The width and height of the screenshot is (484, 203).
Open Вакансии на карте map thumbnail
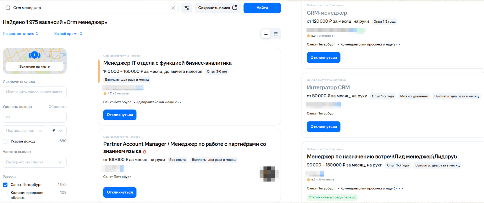(34, 61)
